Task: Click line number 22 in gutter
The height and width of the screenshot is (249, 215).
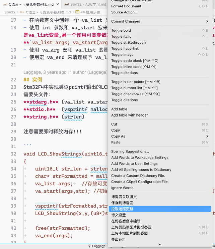Action: (x=13, y=80)
